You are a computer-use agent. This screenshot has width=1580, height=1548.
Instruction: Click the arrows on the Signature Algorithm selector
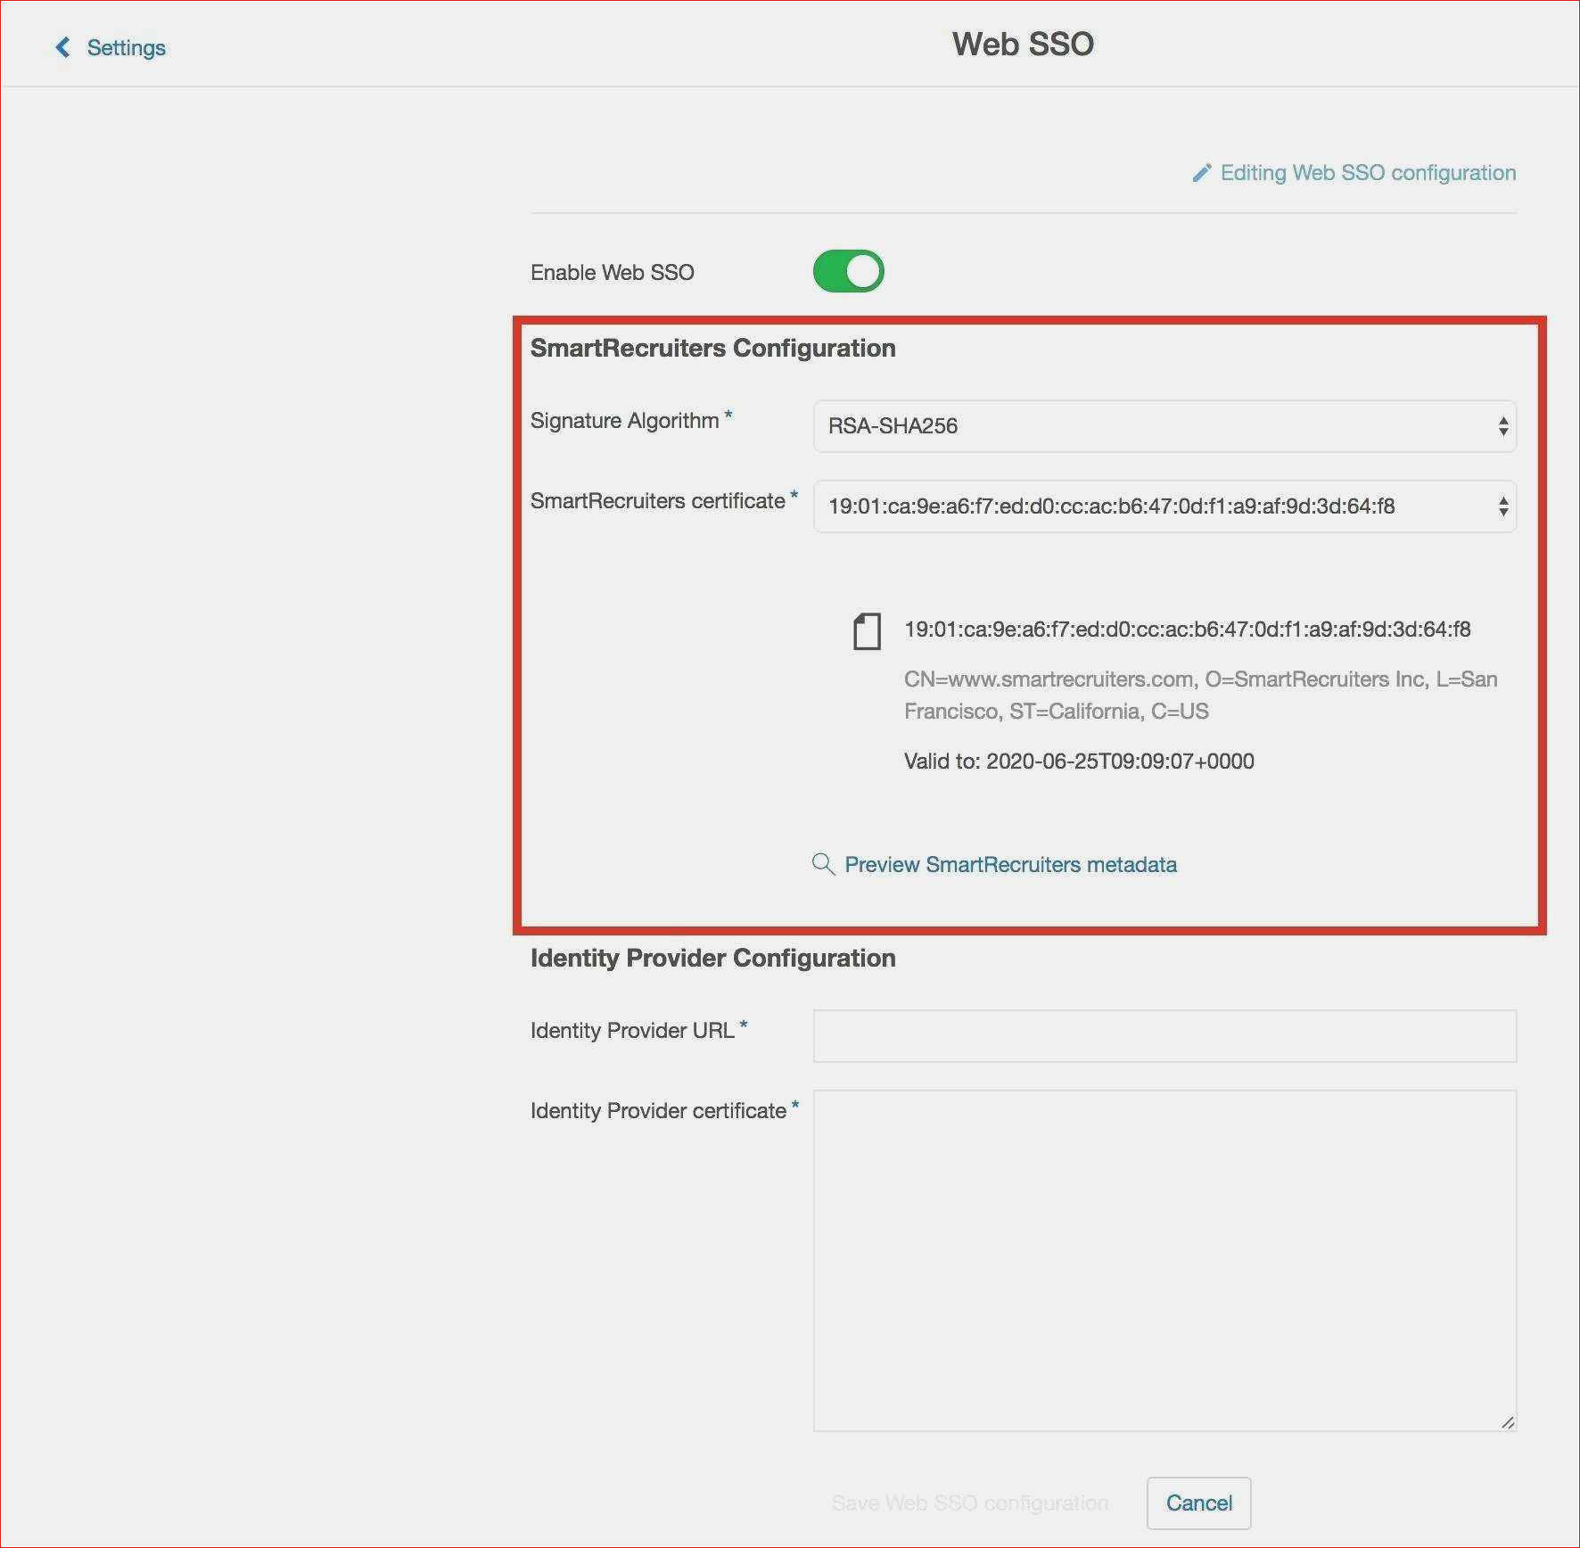(x=1502, y=426)
